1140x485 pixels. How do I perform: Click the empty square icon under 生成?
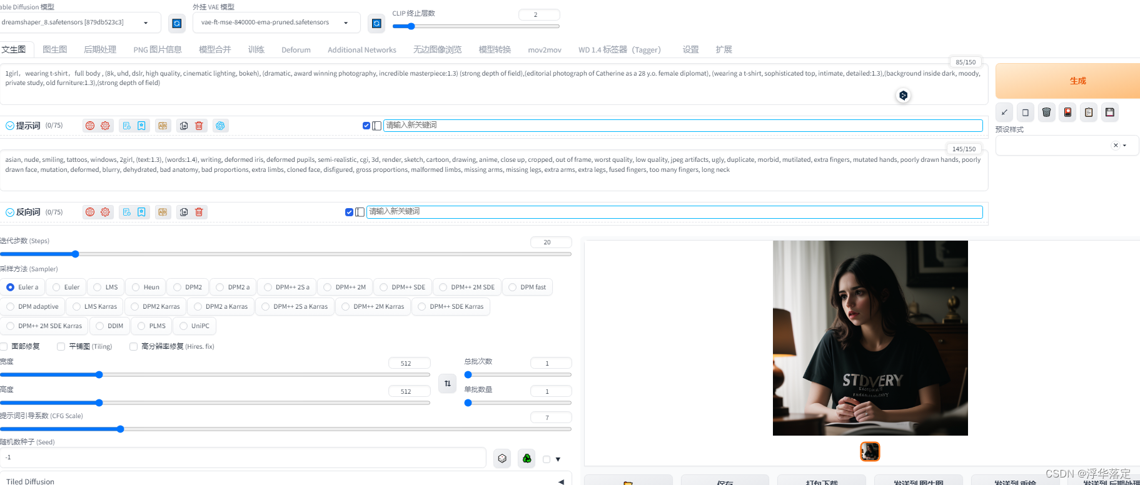click(1026, 112)
